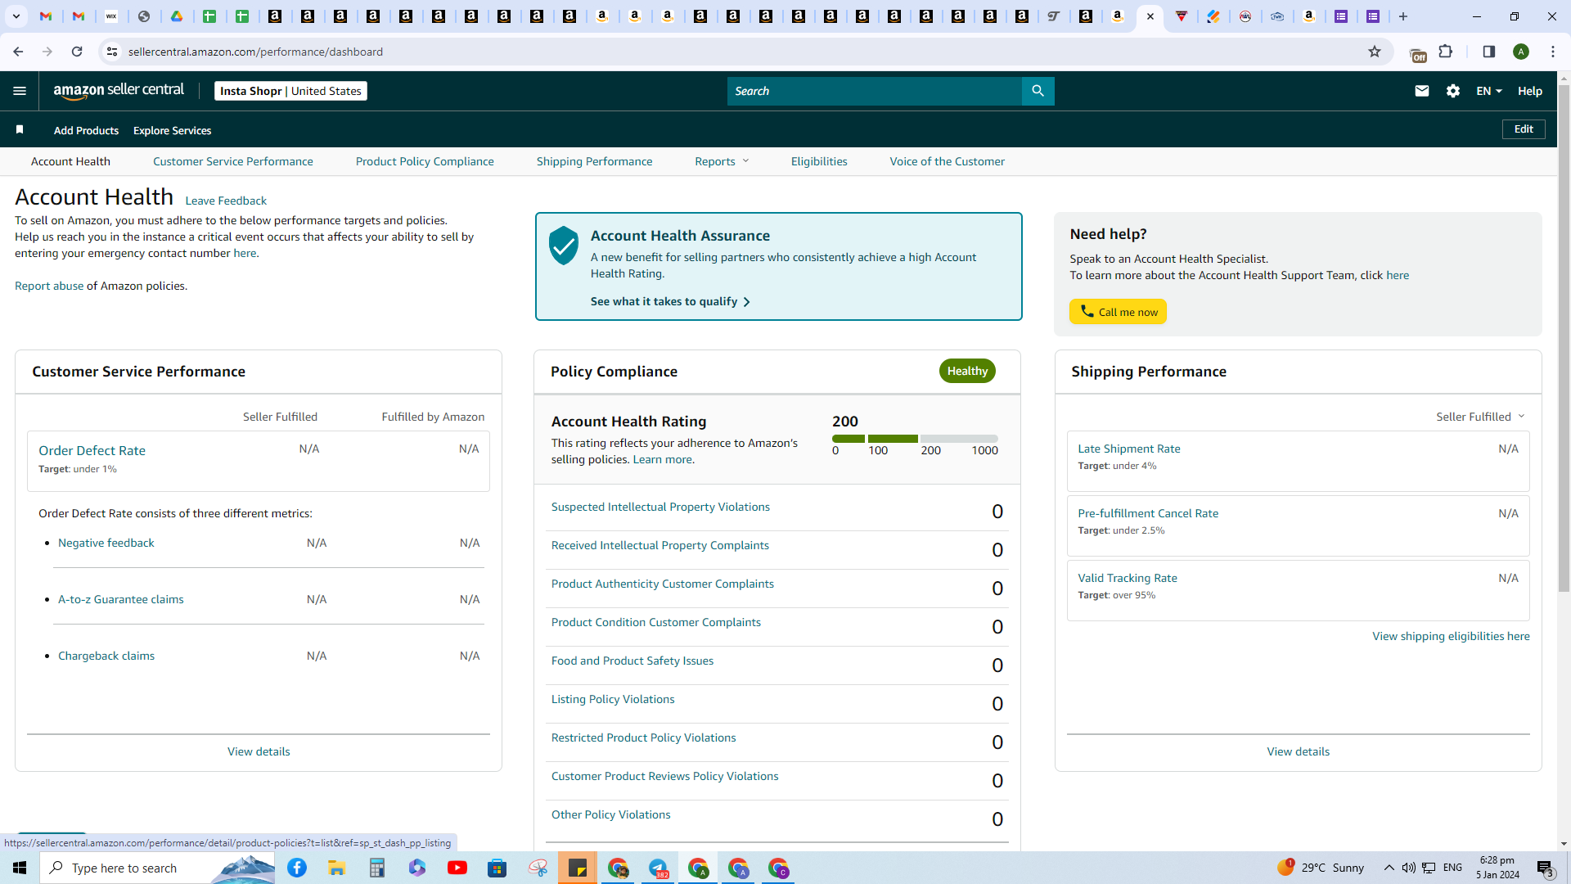Screen dimensions: 1571x884
Task: Open Facebook from the taskbar
Action: 297,868
